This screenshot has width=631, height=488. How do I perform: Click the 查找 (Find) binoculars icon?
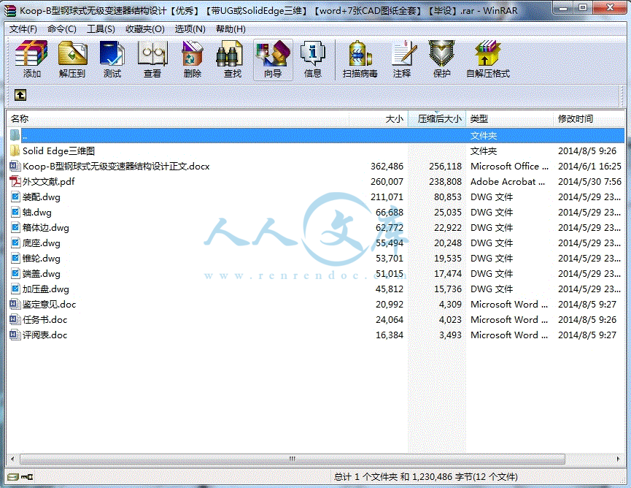[x=229, y=53]
